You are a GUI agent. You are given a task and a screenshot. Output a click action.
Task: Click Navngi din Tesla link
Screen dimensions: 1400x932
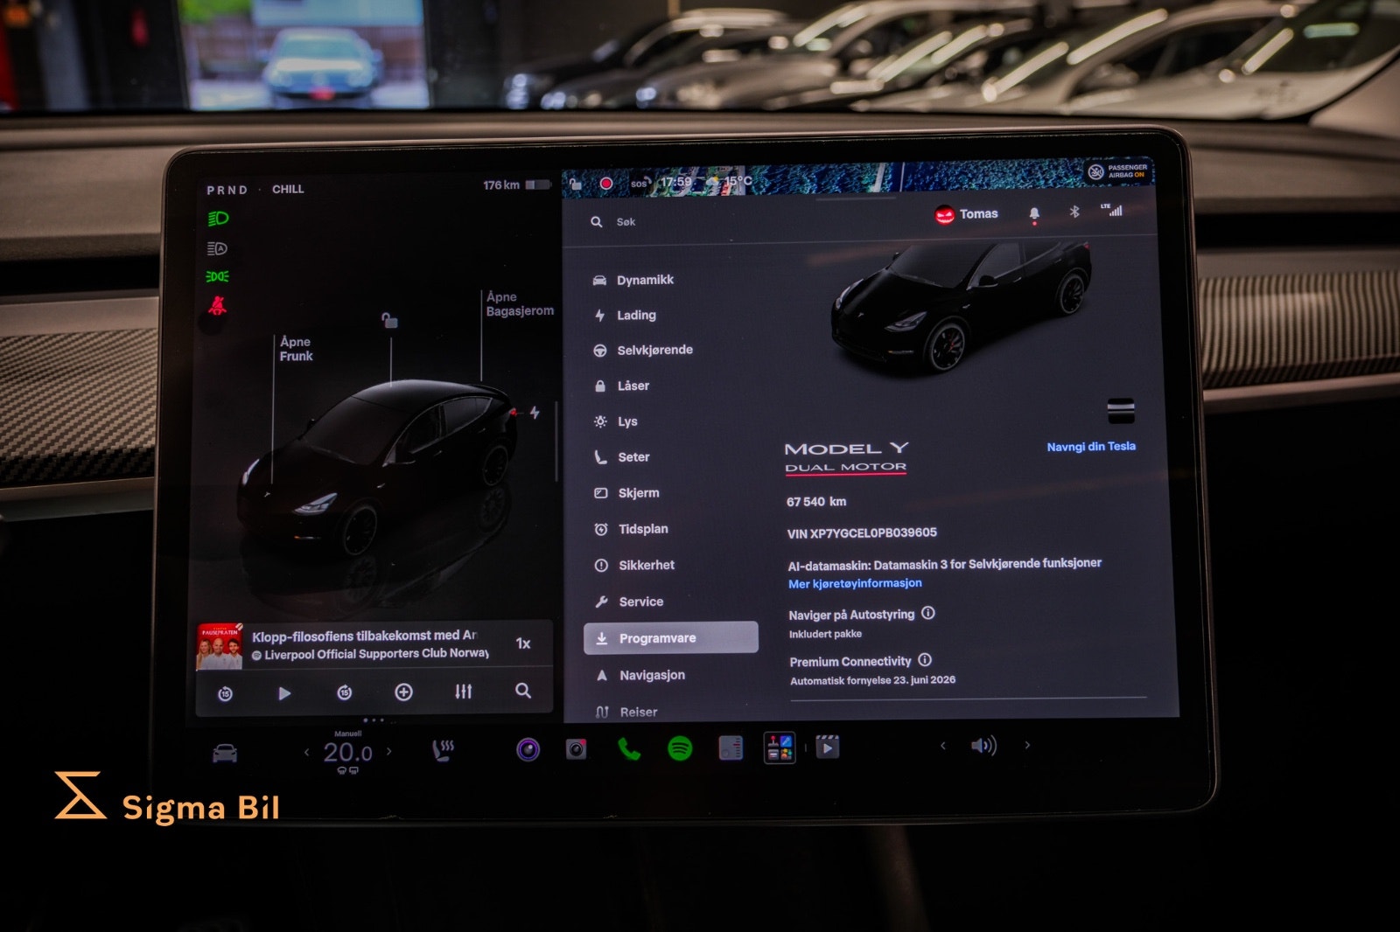pyautogui.click(x=1091, y=447)
